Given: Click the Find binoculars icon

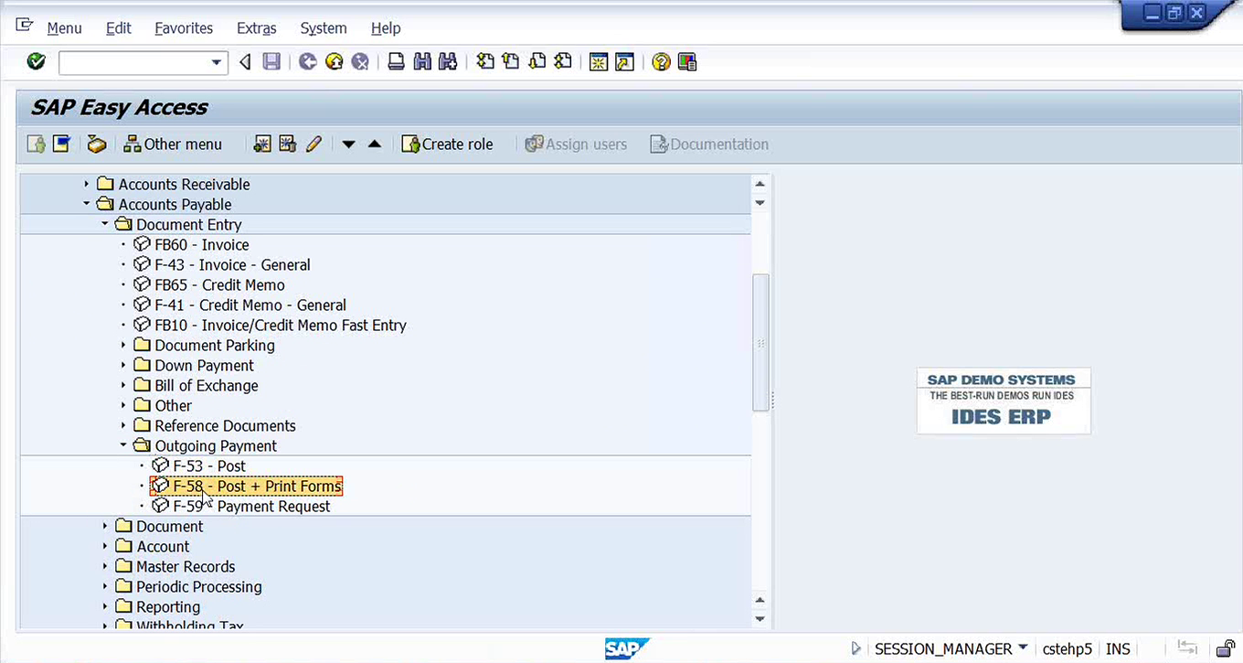Looking at the screenshot, I should pyautogui.click(x=422, y=62).
